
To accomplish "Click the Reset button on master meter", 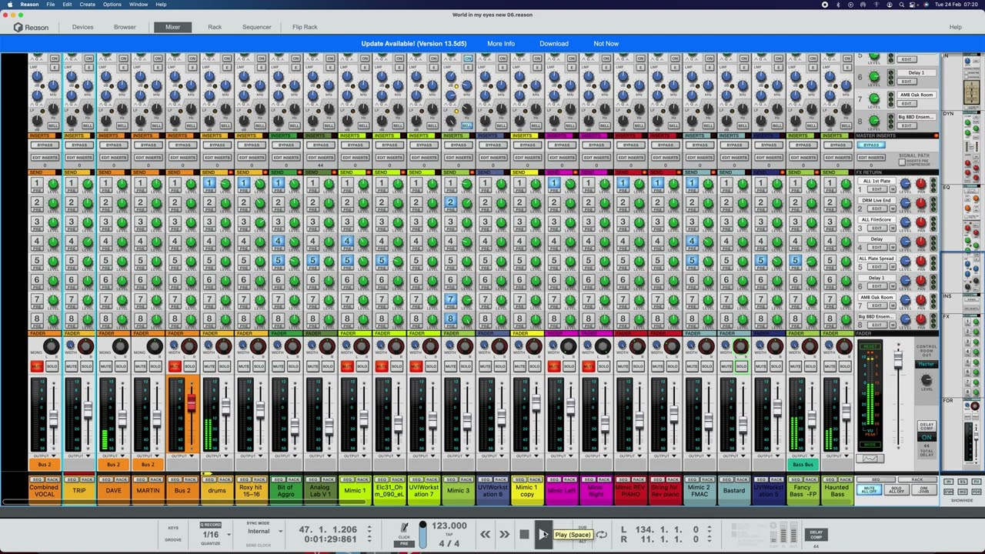I will (870, 346).
